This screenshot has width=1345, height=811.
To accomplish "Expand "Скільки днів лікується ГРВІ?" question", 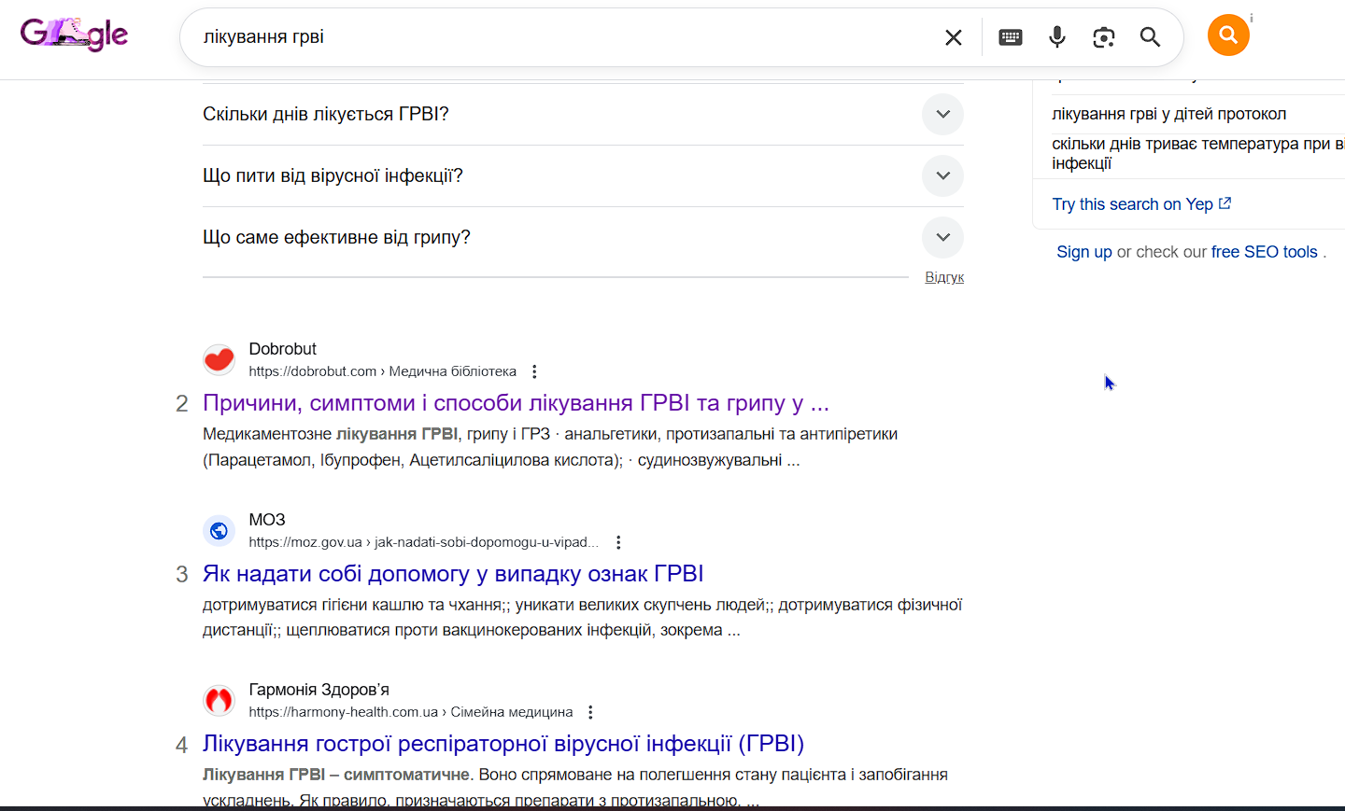I will click(x=942, y=114).
